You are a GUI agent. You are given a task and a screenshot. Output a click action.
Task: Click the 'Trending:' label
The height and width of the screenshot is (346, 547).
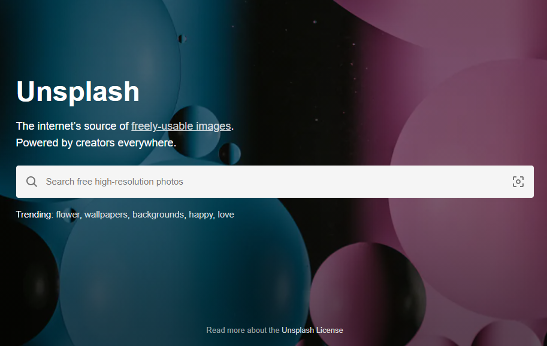[35, 215]
